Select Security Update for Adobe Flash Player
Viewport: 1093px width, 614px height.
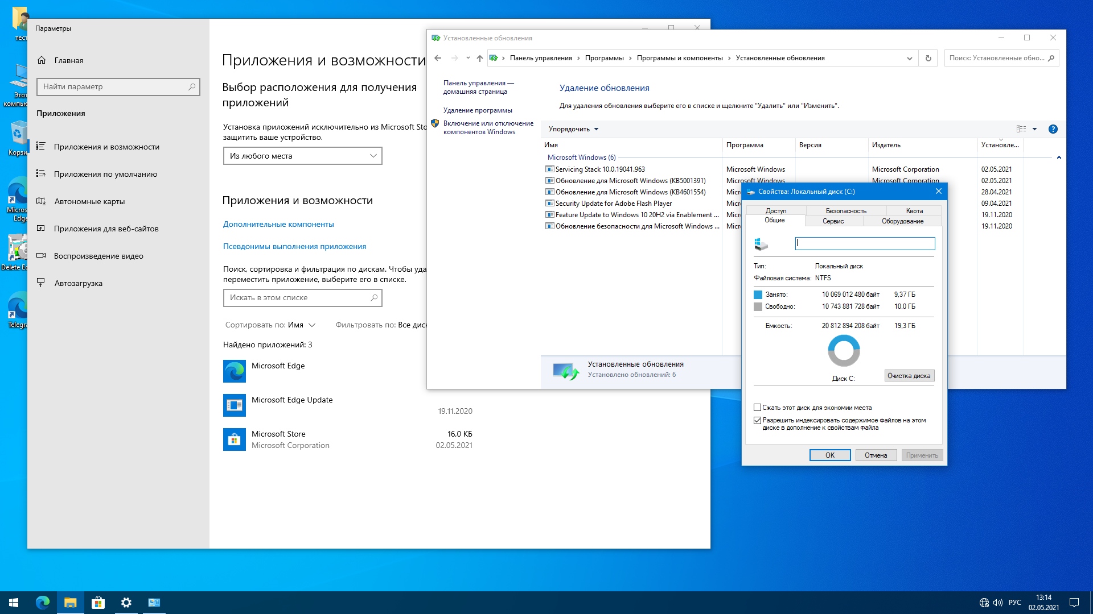click(613, 204)
